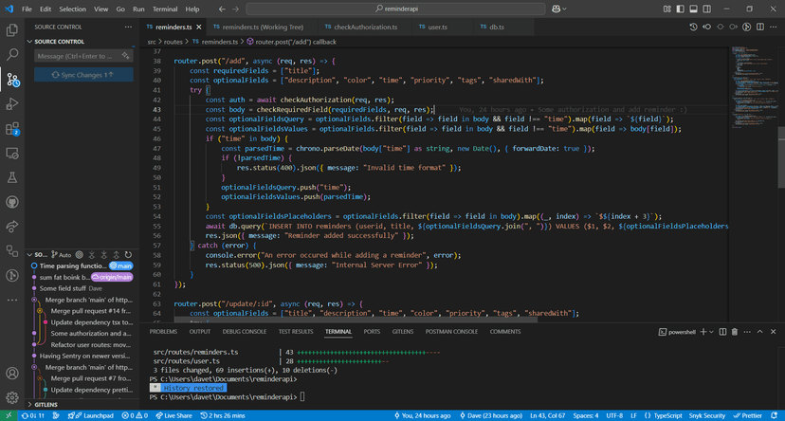Open Launchpad from status bar
Image resolution: width=785 pixels, height=421 pixels.
click(x=93, y=415)
